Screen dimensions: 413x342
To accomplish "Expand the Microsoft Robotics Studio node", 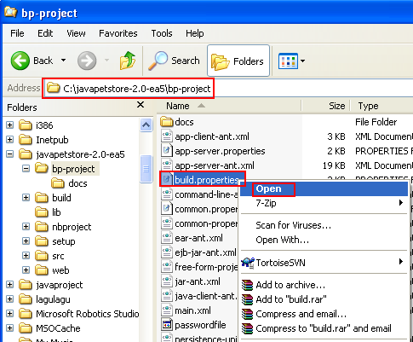I will click(x=9, y=314).
